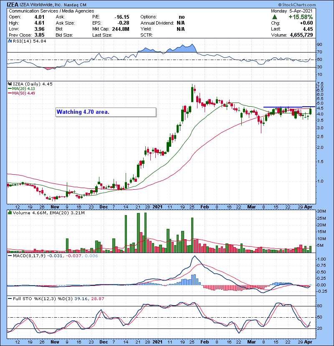Click the Feb label on price chart axis
Screen dimensions: 334x346
205,207
